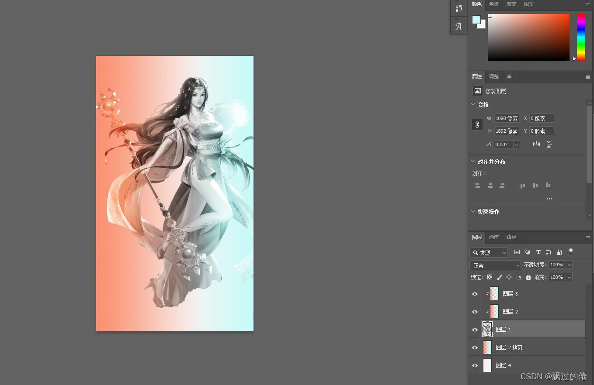The width and height of the screenshot is (594, 385).
Task: Open the Properties panel flyout menu
Action: click(588, 77)
